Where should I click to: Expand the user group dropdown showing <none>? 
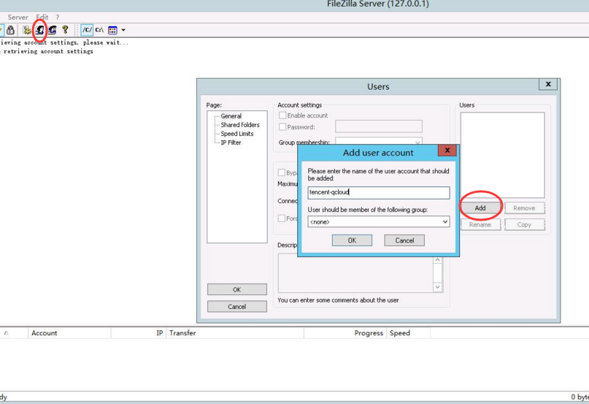pos(444,221)
